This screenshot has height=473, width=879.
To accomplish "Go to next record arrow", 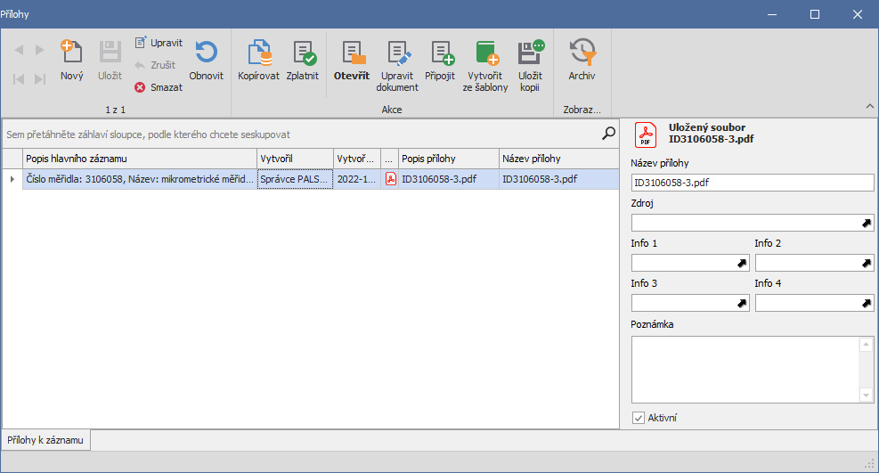I will coord(39,50).
